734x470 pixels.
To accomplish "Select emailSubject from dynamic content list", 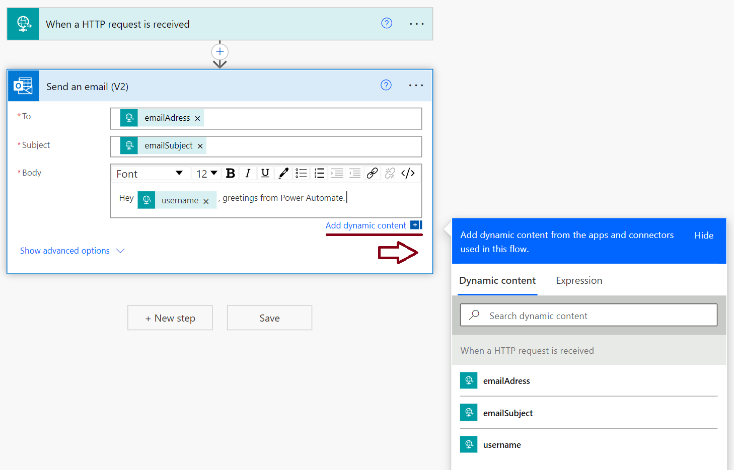I will click(x=589, y=413).
